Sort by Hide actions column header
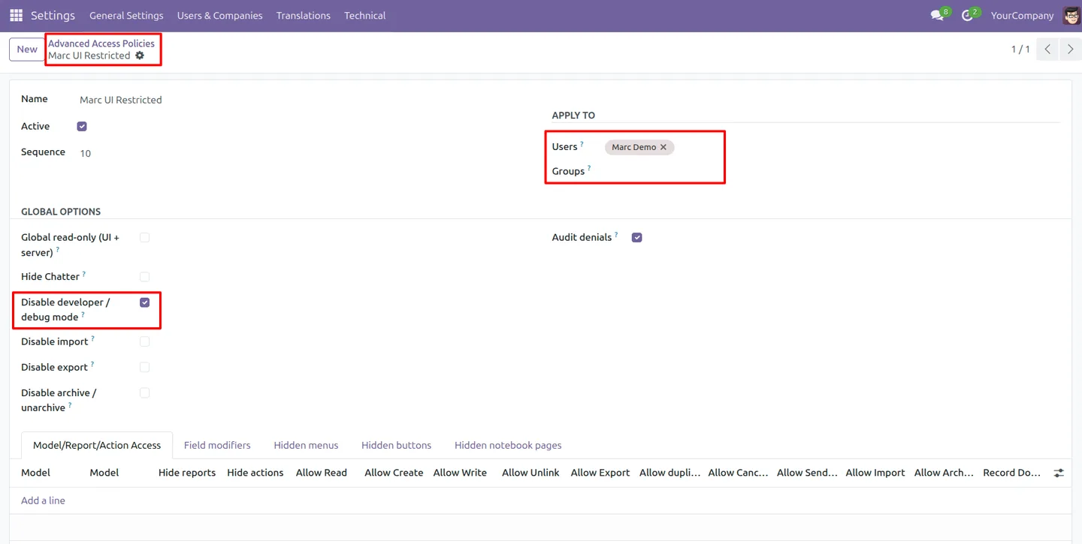 (255, 473)
